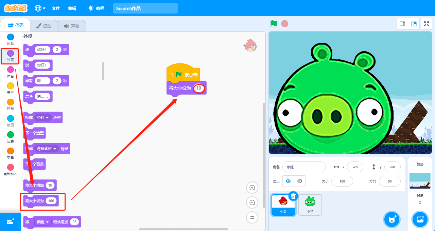Viewport: 435px width, 231px height.
Task: Click the y position field
Action: click(392, 167)
